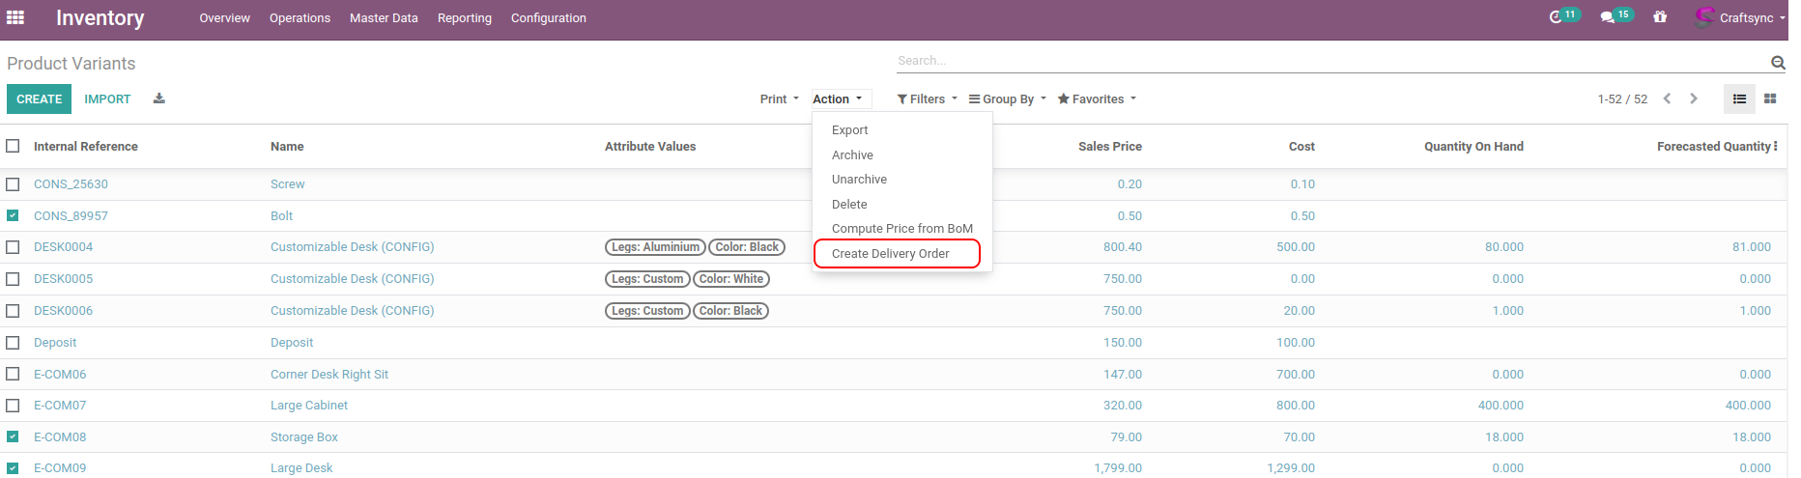Open the conversations chat bubble icon
The width and height of the screenshot is (1801, 478).
pyautogui.click(x=1608, y=17)
